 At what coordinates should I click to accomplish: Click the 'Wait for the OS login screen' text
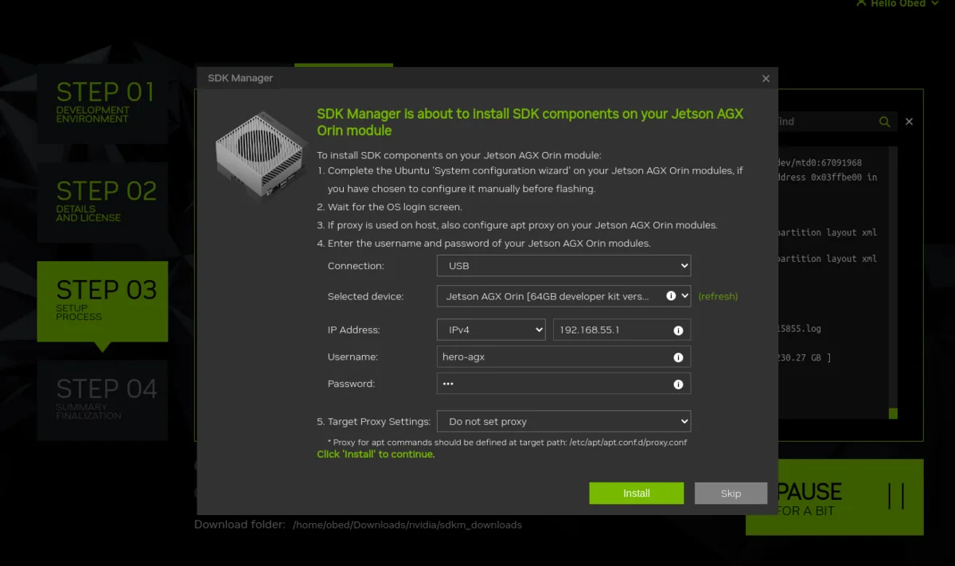pos(395,207)
